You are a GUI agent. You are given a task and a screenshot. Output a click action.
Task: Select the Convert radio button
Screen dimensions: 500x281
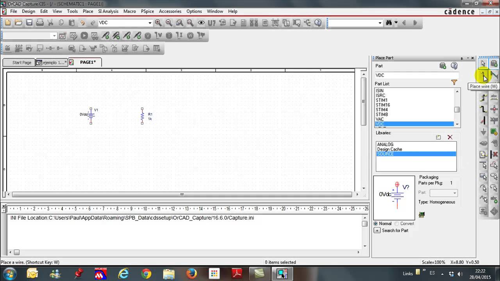[397, 224]
